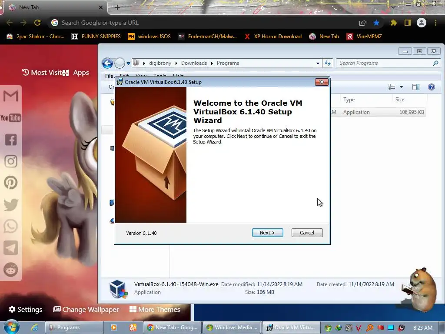Click the taskbar clock 8:23 AM
The image size is (445, 334).
coord(422,328)
